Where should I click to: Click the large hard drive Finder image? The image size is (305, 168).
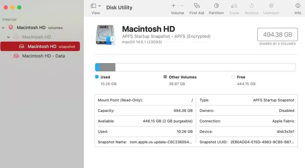tap(106, 35)
